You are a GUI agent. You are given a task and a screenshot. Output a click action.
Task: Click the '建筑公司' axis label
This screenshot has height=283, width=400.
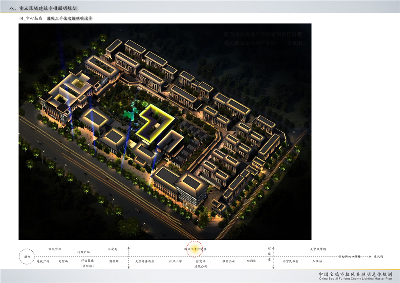(201, 267)
